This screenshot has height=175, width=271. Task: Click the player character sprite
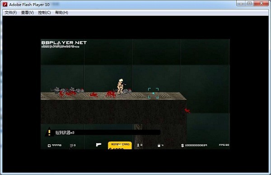(x=121, y=86)
